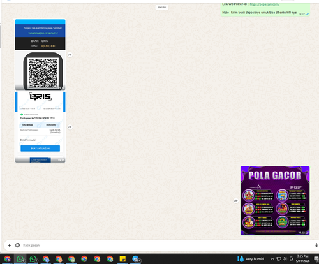The width and height of the screenshot is (319, 264).
Task: Open the Chrome icon left of WhatsApp
Action: 8,259
